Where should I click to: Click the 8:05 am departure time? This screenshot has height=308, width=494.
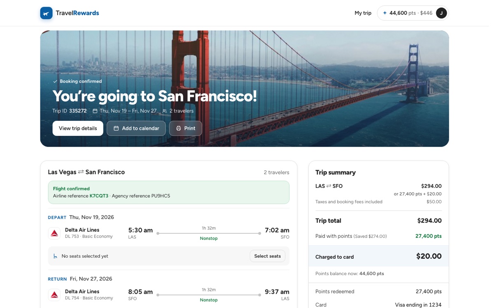(140, 292)
